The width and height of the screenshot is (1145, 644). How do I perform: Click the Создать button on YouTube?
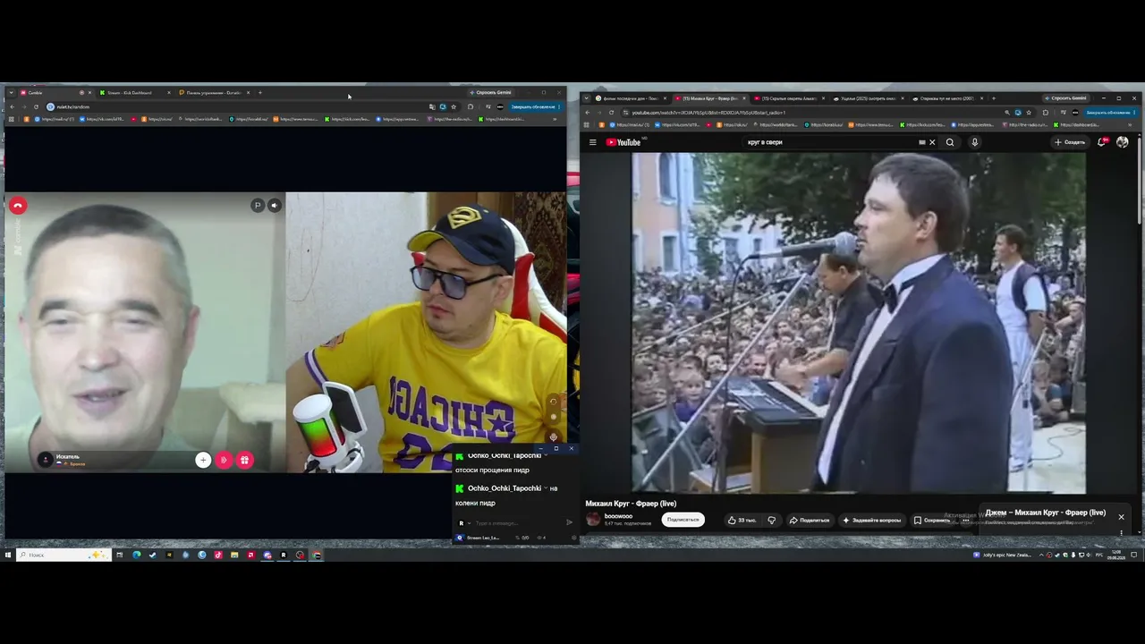tap(1070, 142)
